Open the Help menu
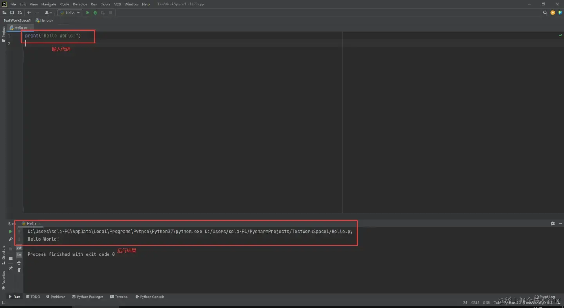Screen dimensions: 564x308 coord(146,4)
